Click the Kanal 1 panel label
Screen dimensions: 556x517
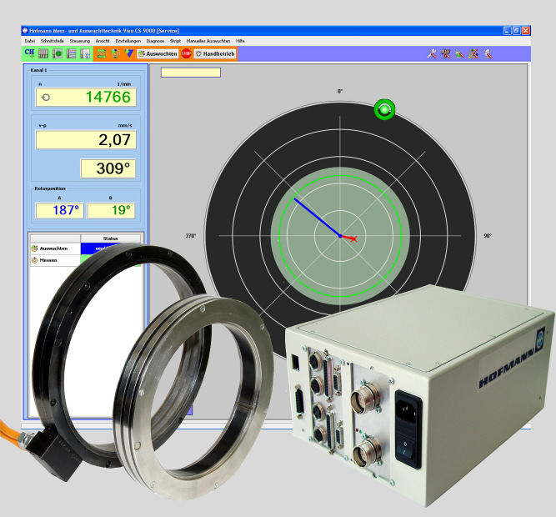[x=38, y=70]
